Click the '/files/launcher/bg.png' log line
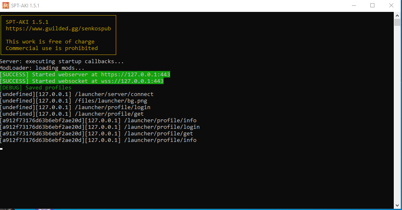The width and height of the screenshot is (402, 210). [x=74, y=101]
